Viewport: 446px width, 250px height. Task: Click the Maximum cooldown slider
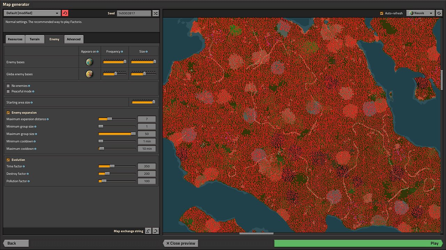(x=117, y=149)
